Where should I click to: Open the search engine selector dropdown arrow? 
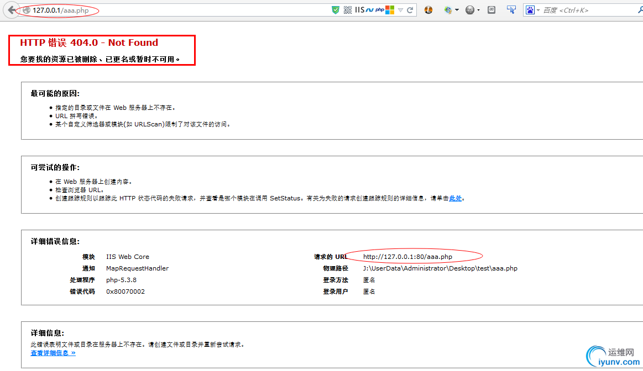[538, 10]
